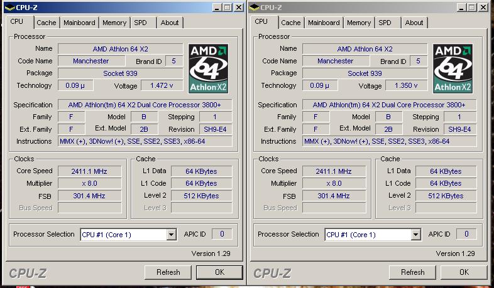Click voltage value 1.472 v in left window
The height and width of the screenshot is (288, 494).
click(162, 85)
